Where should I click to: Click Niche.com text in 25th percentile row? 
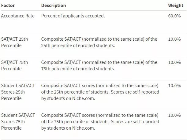[84, 98]
